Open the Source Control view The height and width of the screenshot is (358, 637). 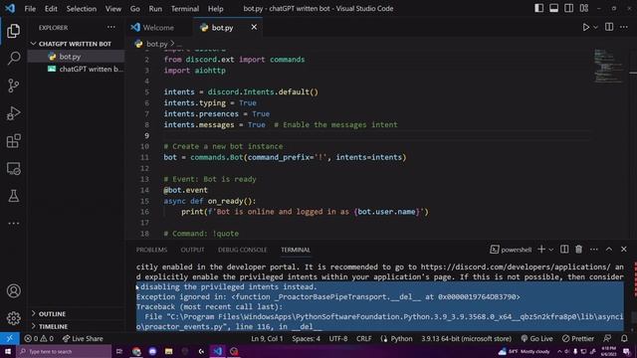(13, 86)
